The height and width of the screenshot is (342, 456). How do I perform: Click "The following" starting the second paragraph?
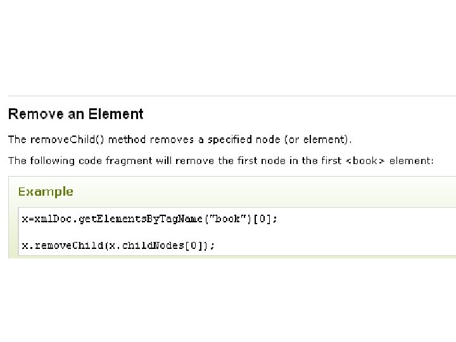click(39, 161)
